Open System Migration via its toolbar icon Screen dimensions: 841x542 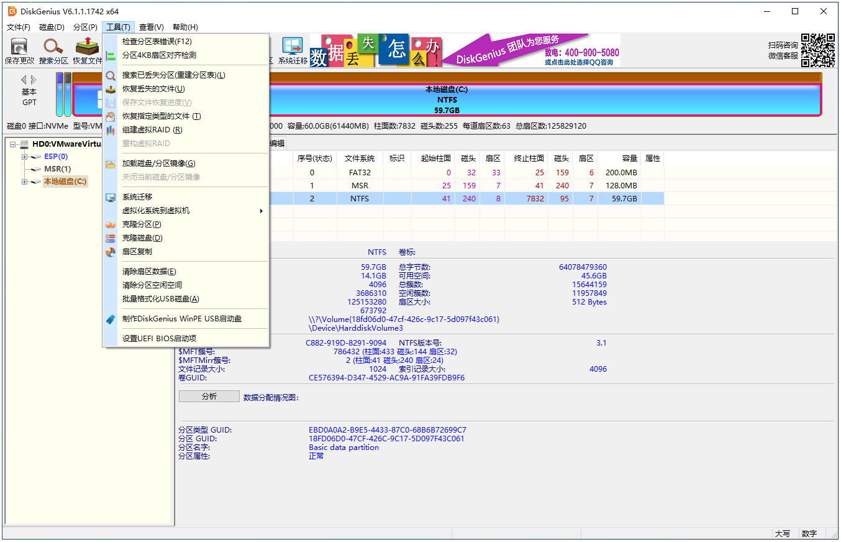coord(292,50)
